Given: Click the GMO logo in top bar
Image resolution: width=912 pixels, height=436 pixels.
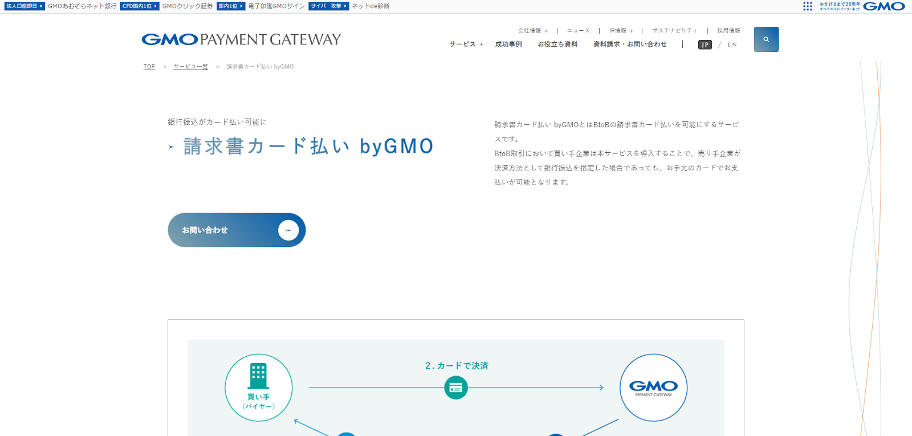Looking at the screenshot, I should pos(884,6).
